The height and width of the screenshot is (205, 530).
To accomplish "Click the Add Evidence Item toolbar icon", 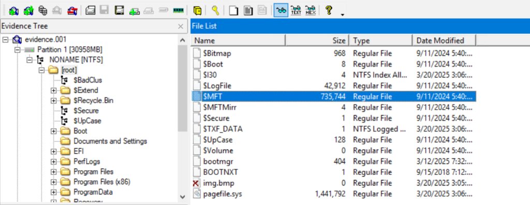I will pos(14,10).
